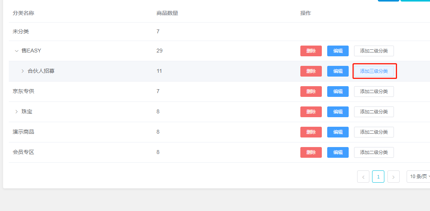Click 添加三级分类 for 合伙人招募
The width and height of the screenshot is (430, 211).
click(x=374, y=71)
